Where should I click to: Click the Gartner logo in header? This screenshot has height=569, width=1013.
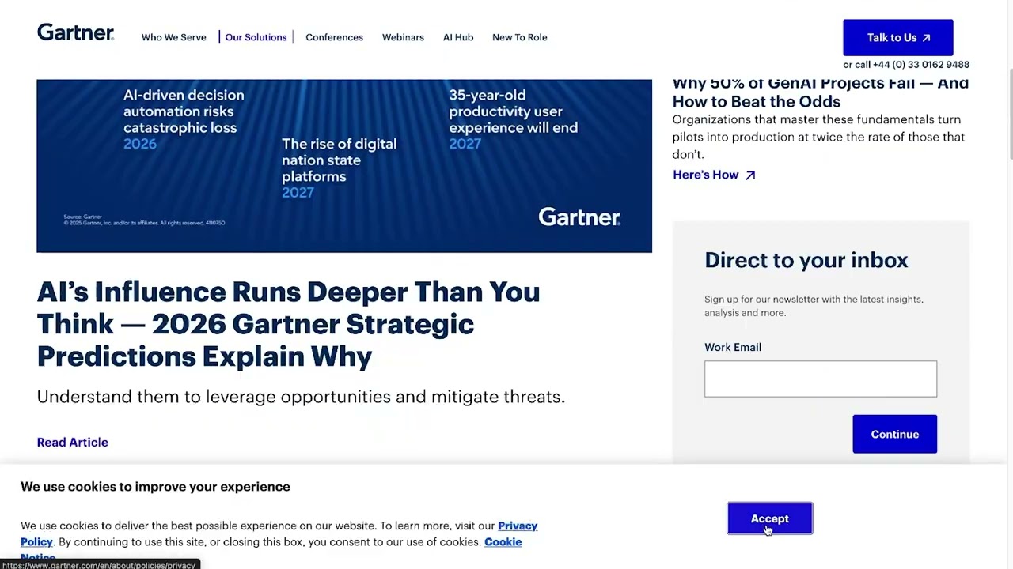pyautogui.click(x=75, y=32)
